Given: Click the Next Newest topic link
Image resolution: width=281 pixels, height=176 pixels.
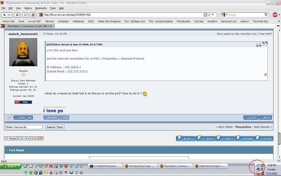Looking at the screenshot, I should pos(263,127).
